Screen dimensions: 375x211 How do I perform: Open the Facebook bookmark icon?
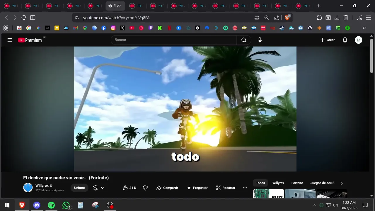pyautogui.click(x=104, y=28)
